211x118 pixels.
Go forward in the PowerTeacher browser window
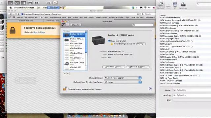13,14
